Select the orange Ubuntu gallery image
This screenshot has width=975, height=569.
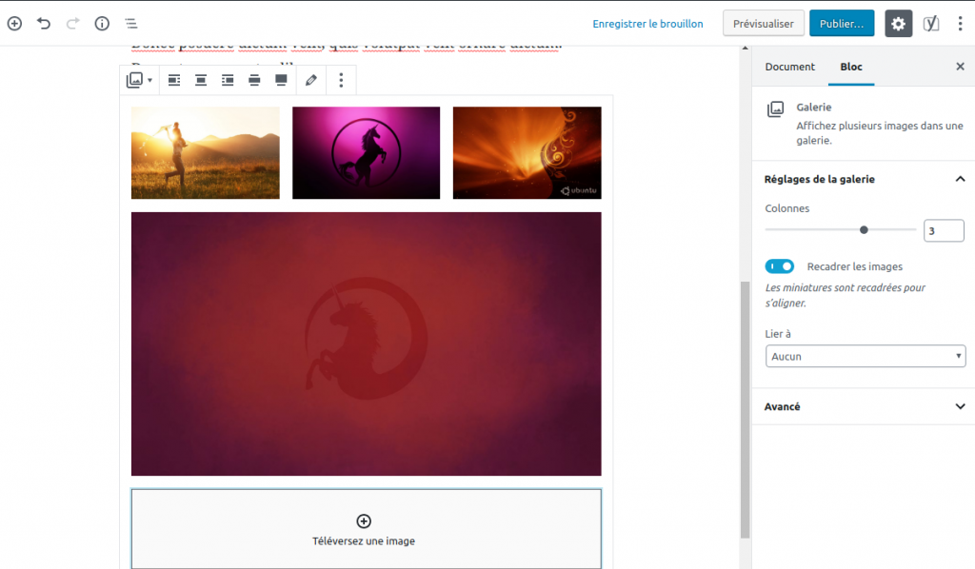point(527,153)
